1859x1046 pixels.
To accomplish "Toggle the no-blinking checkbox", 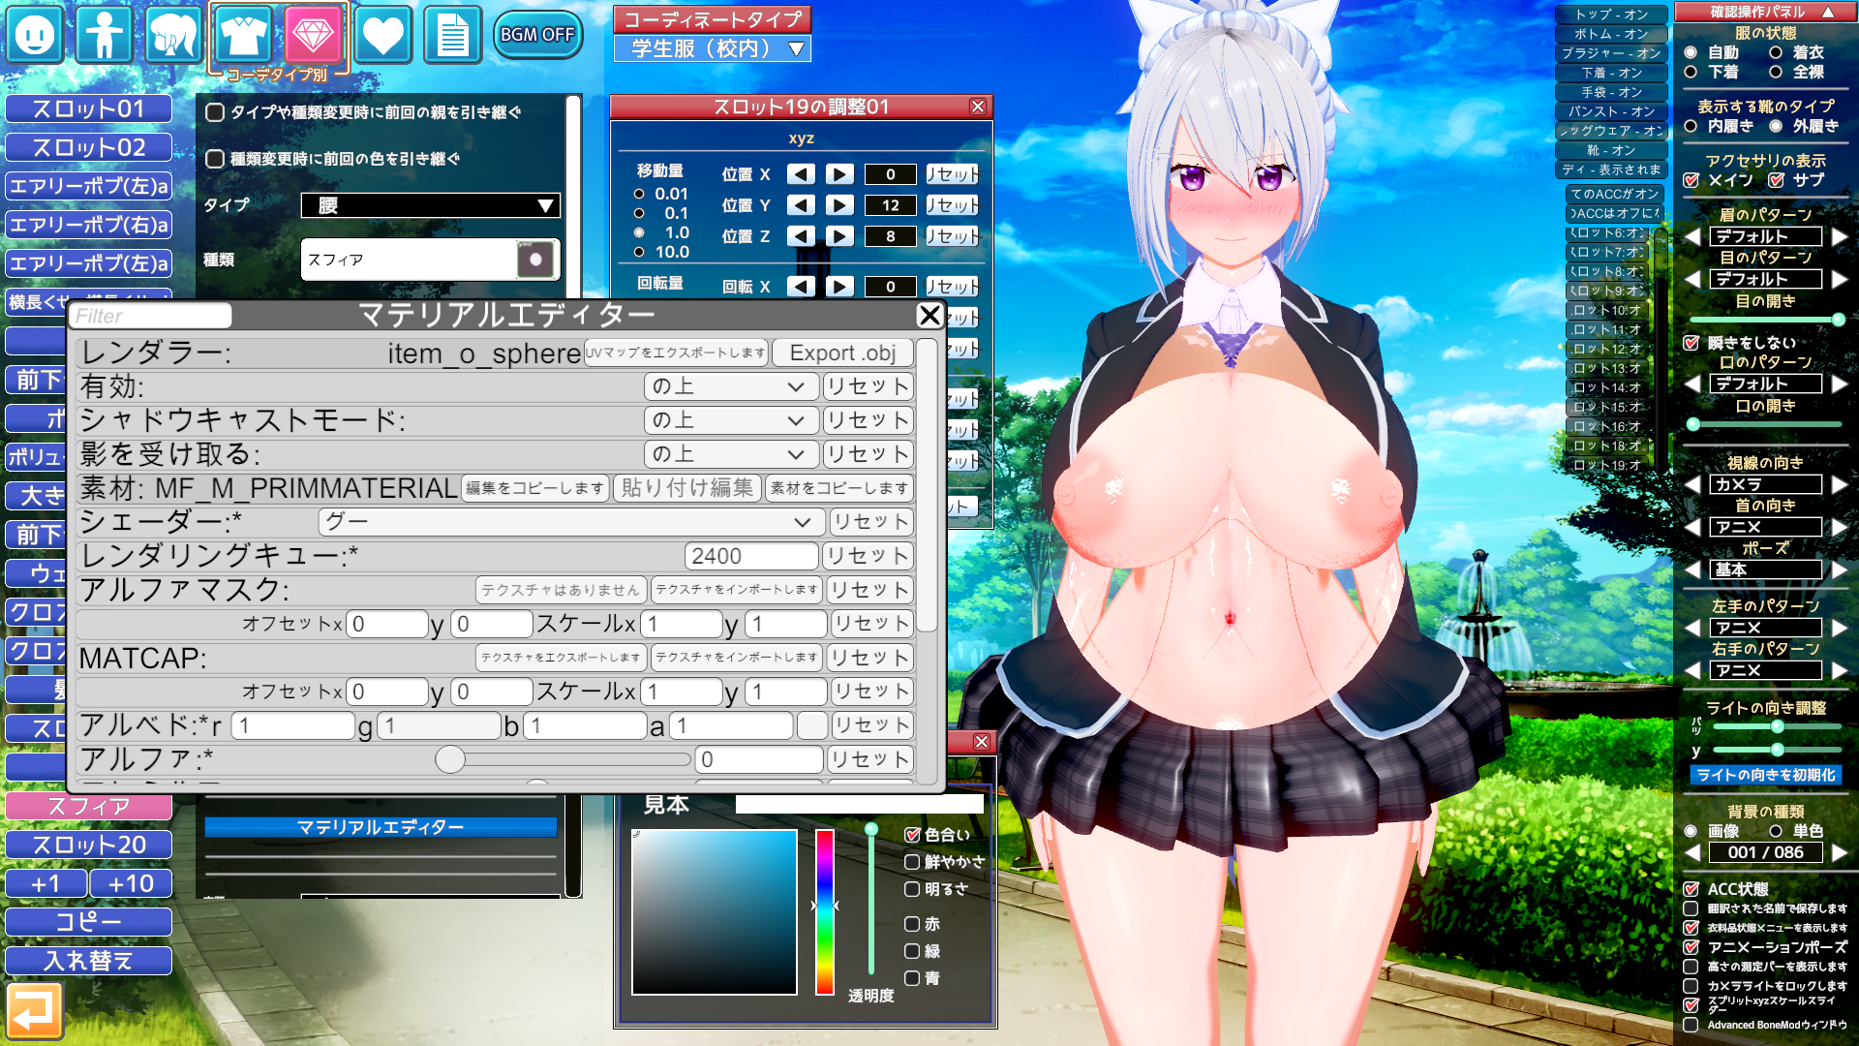I will pos(1691,343).
